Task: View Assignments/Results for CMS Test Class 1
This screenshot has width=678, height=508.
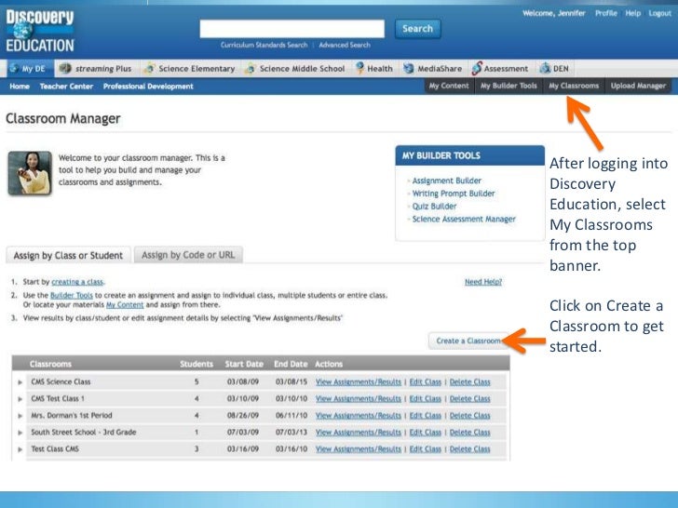Action: [x=358, y=399]
